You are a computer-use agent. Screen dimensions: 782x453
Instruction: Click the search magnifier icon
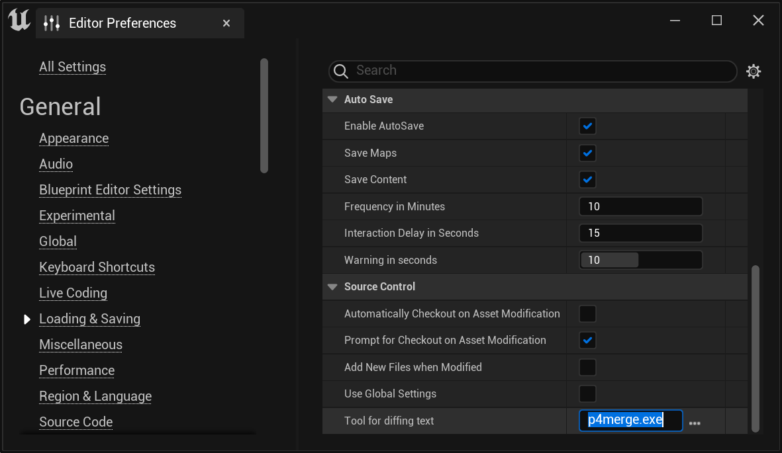click(x=340, y=71)
